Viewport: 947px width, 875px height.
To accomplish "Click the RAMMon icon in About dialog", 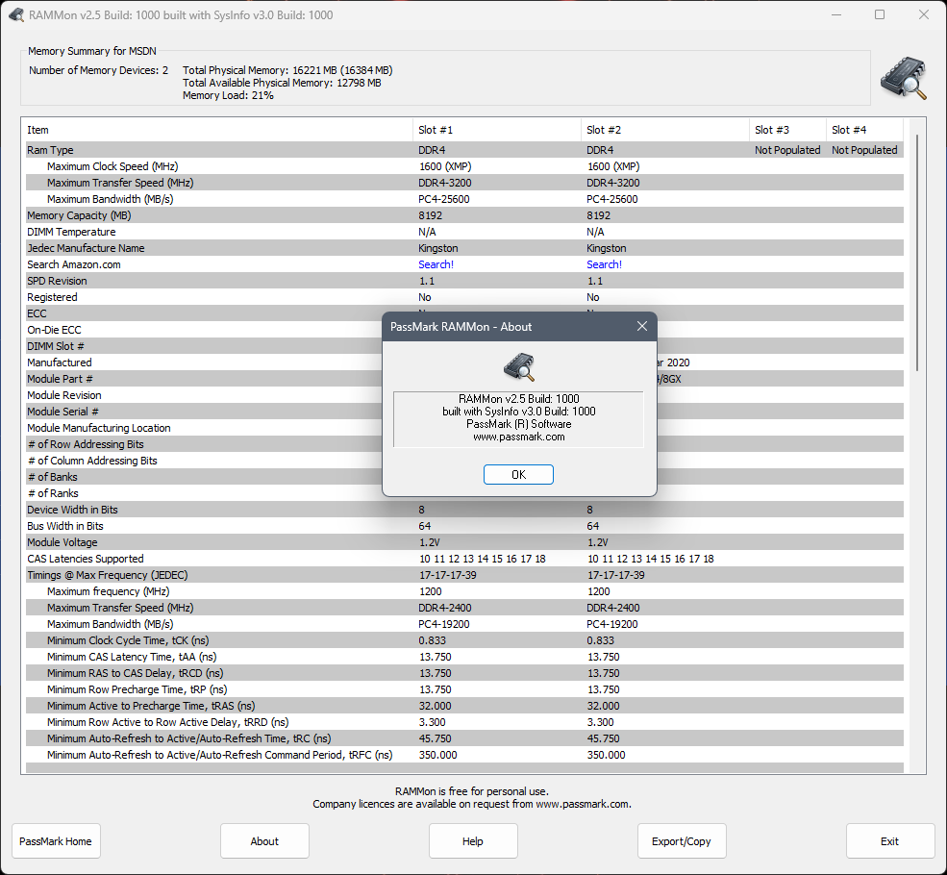I will (x=519, y=367).
